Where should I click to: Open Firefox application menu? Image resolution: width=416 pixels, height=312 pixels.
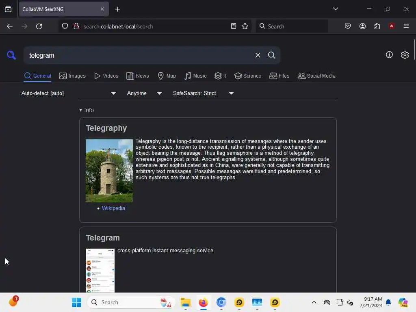[x=406, y=26]
